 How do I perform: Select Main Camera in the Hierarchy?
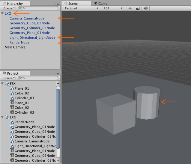[x=15, y=47]
